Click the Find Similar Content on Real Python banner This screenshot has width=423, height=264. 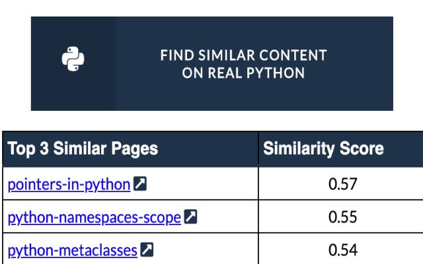coord(212,63)
